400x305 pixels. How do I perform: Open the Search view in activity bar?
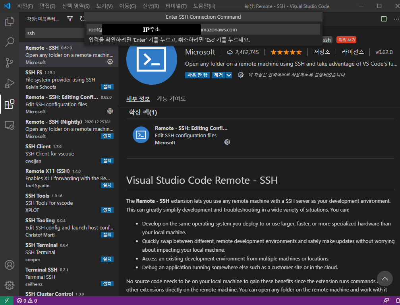10,42
